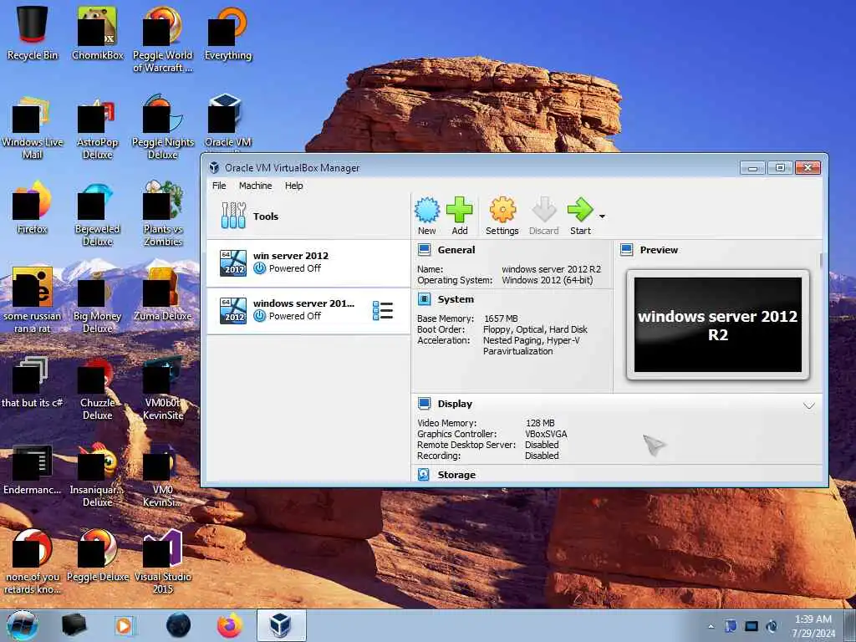Screen dimensions: 856x642
Task: Select the Insaniquarium Deluxe desktop icon
Action: [x=97, y=475]
